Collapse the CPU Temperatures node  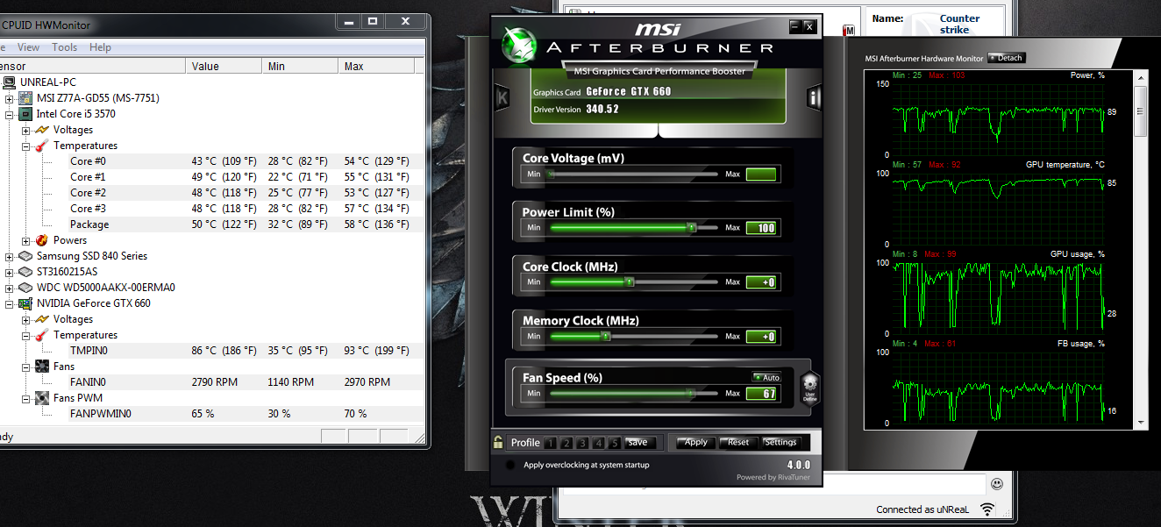pyautogui.click(x=25, y=146)
